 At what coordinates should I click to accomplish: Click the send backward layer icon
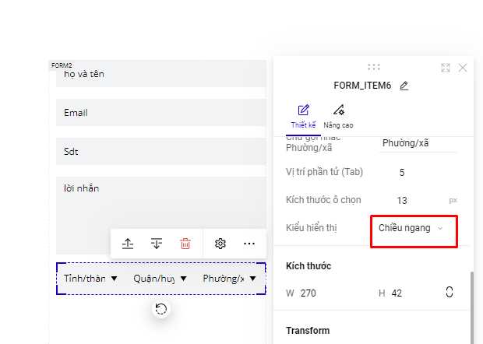(157, 244)
